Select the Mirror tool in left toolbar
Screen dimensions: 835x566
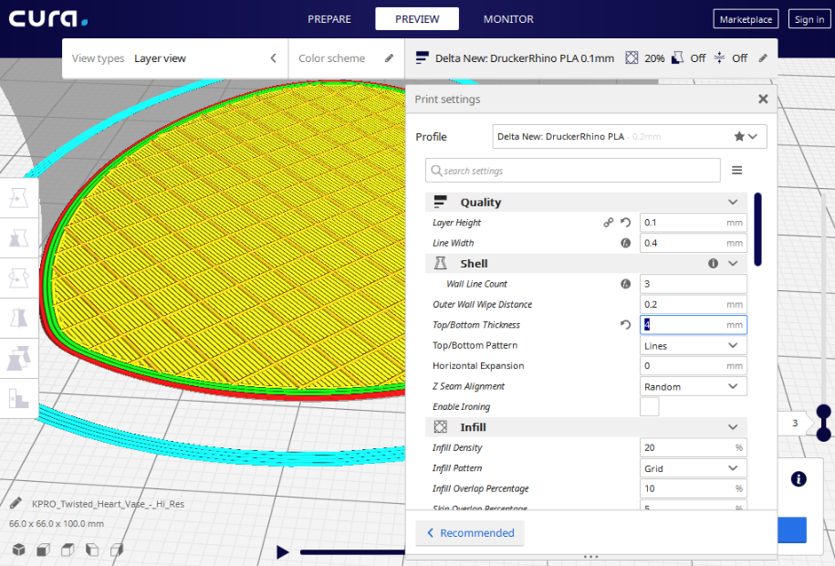(x=18, y=319)
